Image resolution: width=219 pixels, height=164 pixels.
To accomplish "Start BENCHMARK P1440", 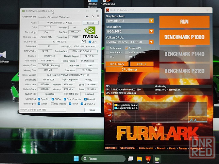I will pyautogui.click(x=184, y=54).
